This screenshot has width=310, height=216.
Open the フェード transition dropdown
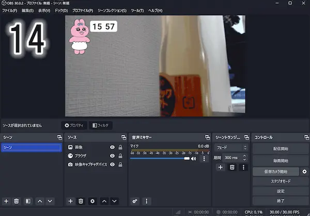coord(231,147)
